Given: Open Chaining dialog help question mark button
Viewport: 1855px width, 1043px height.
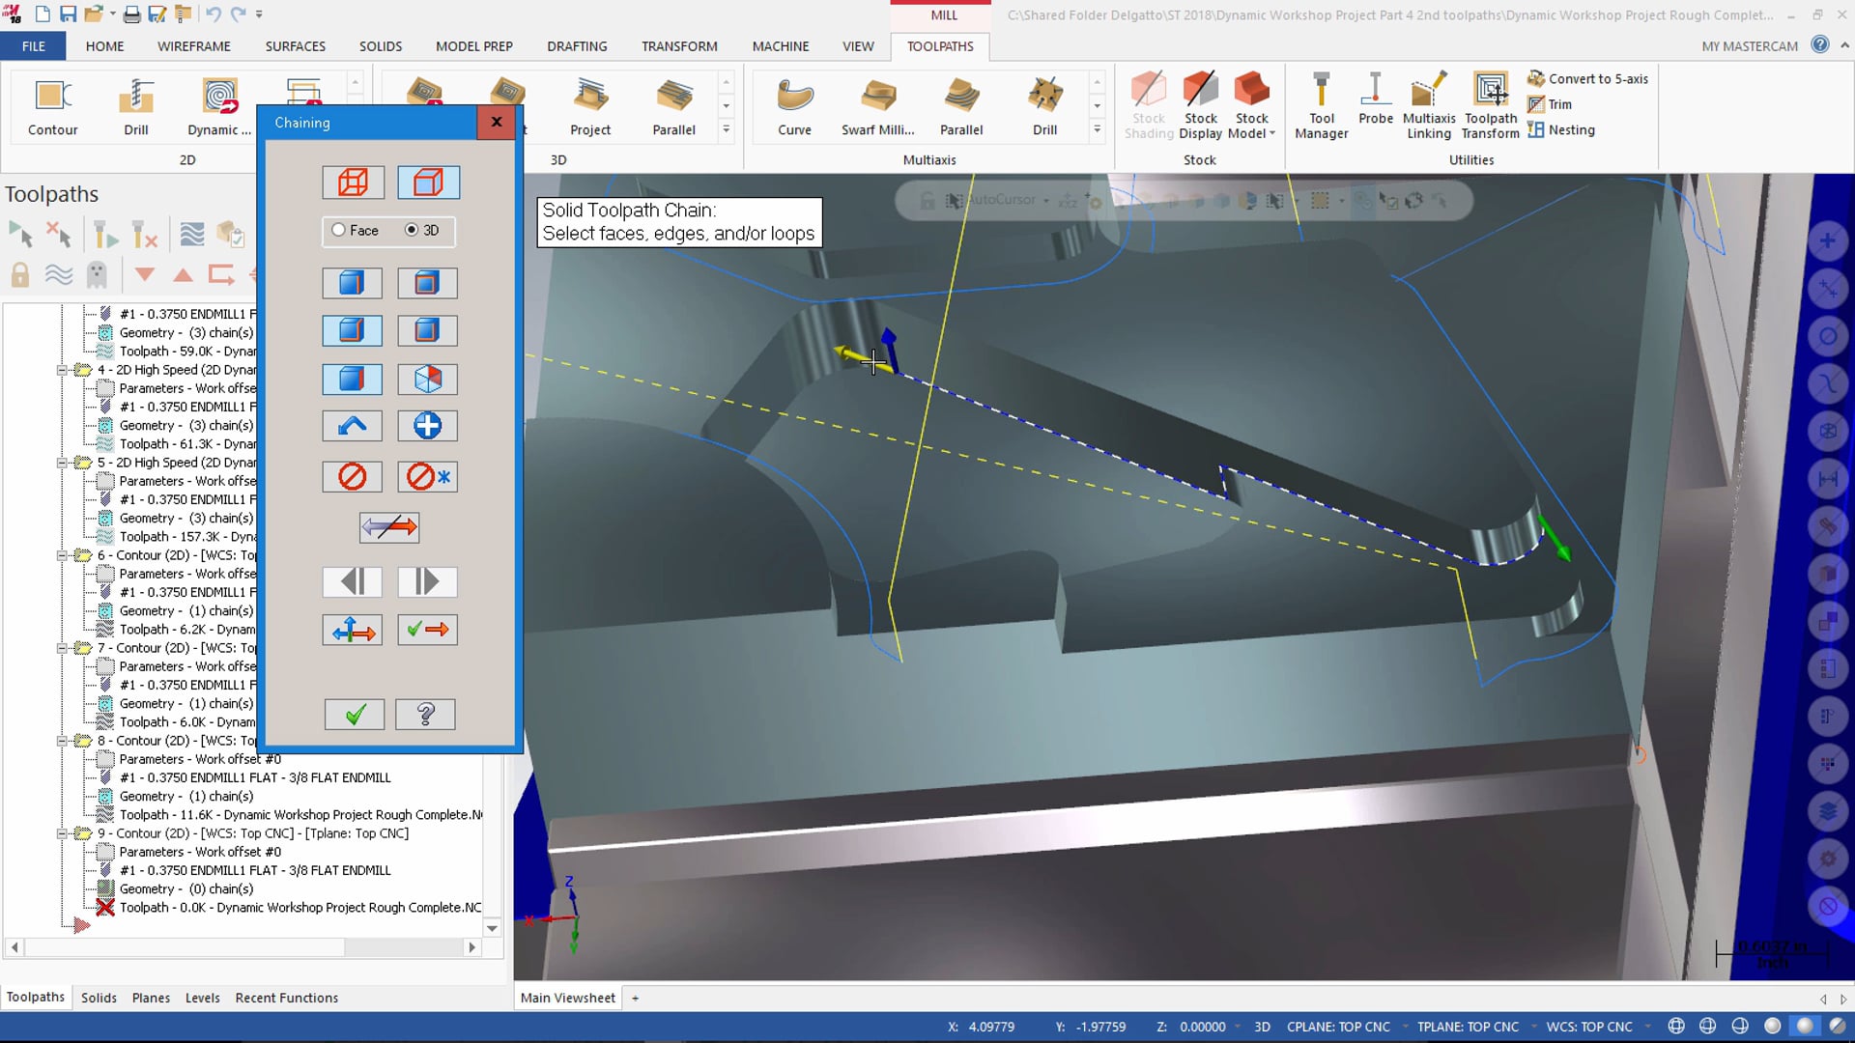Looking at the screenshot, I should coord(425,715).
